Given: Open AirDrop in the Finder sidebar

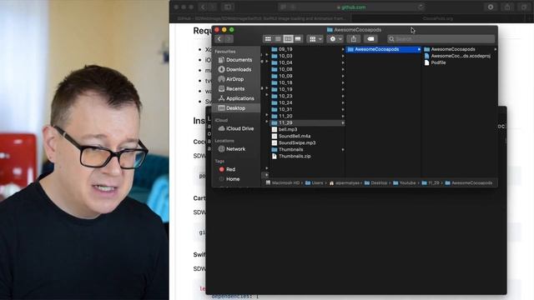Looking at the screenshot, I should (x=235, y=79).
